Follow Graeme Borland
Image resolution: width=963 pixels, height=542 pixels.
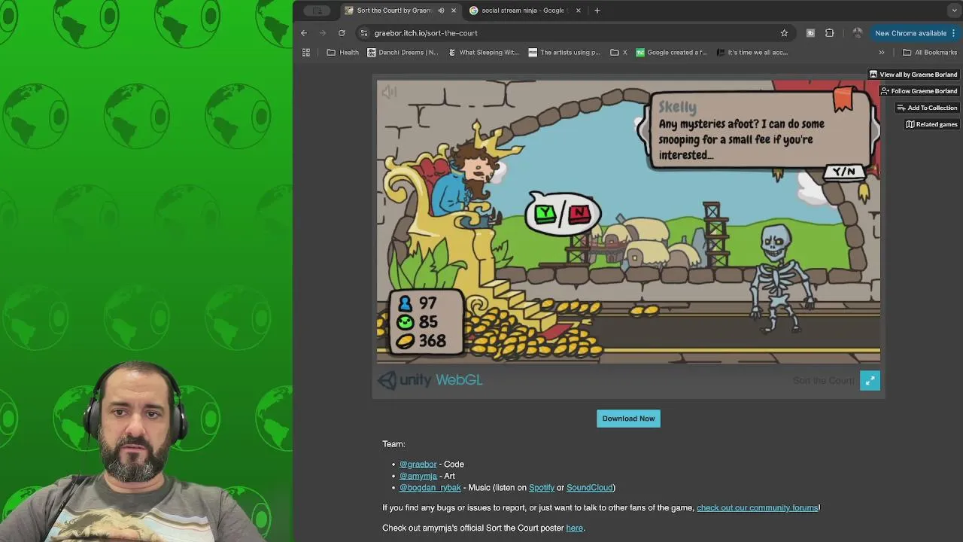click(919, 91)
